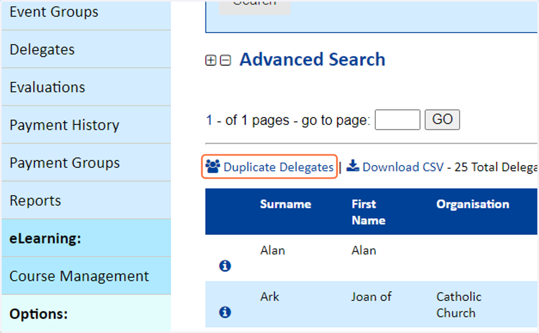Select Payment Groups in the sidebar
539x333 pixels.
click(x=86, y=162)
